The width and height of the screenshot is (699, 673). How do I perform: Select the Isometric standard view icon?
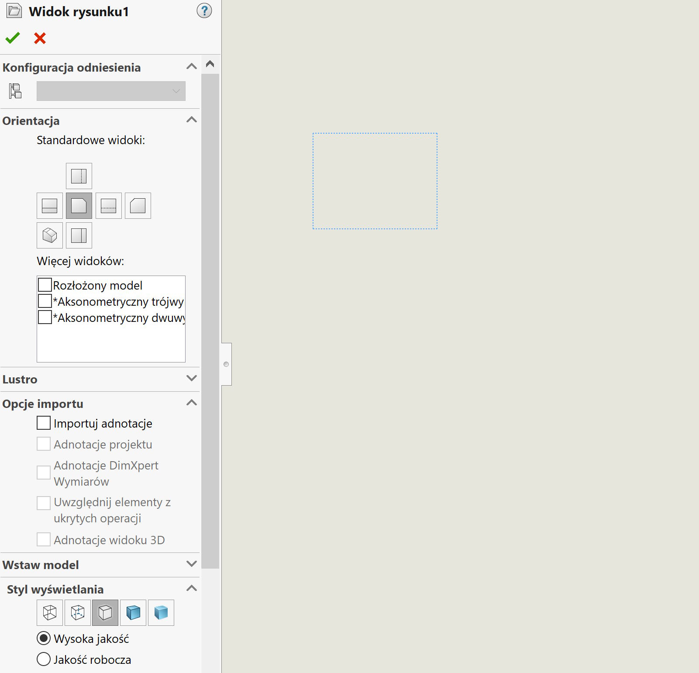[x=49, y=235]
